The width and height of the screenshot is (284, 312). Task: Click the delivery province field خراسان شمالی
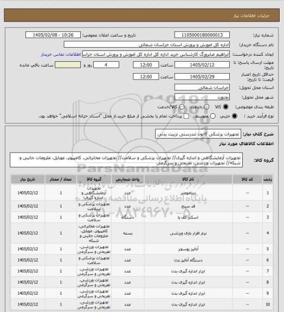pos(202,87)
